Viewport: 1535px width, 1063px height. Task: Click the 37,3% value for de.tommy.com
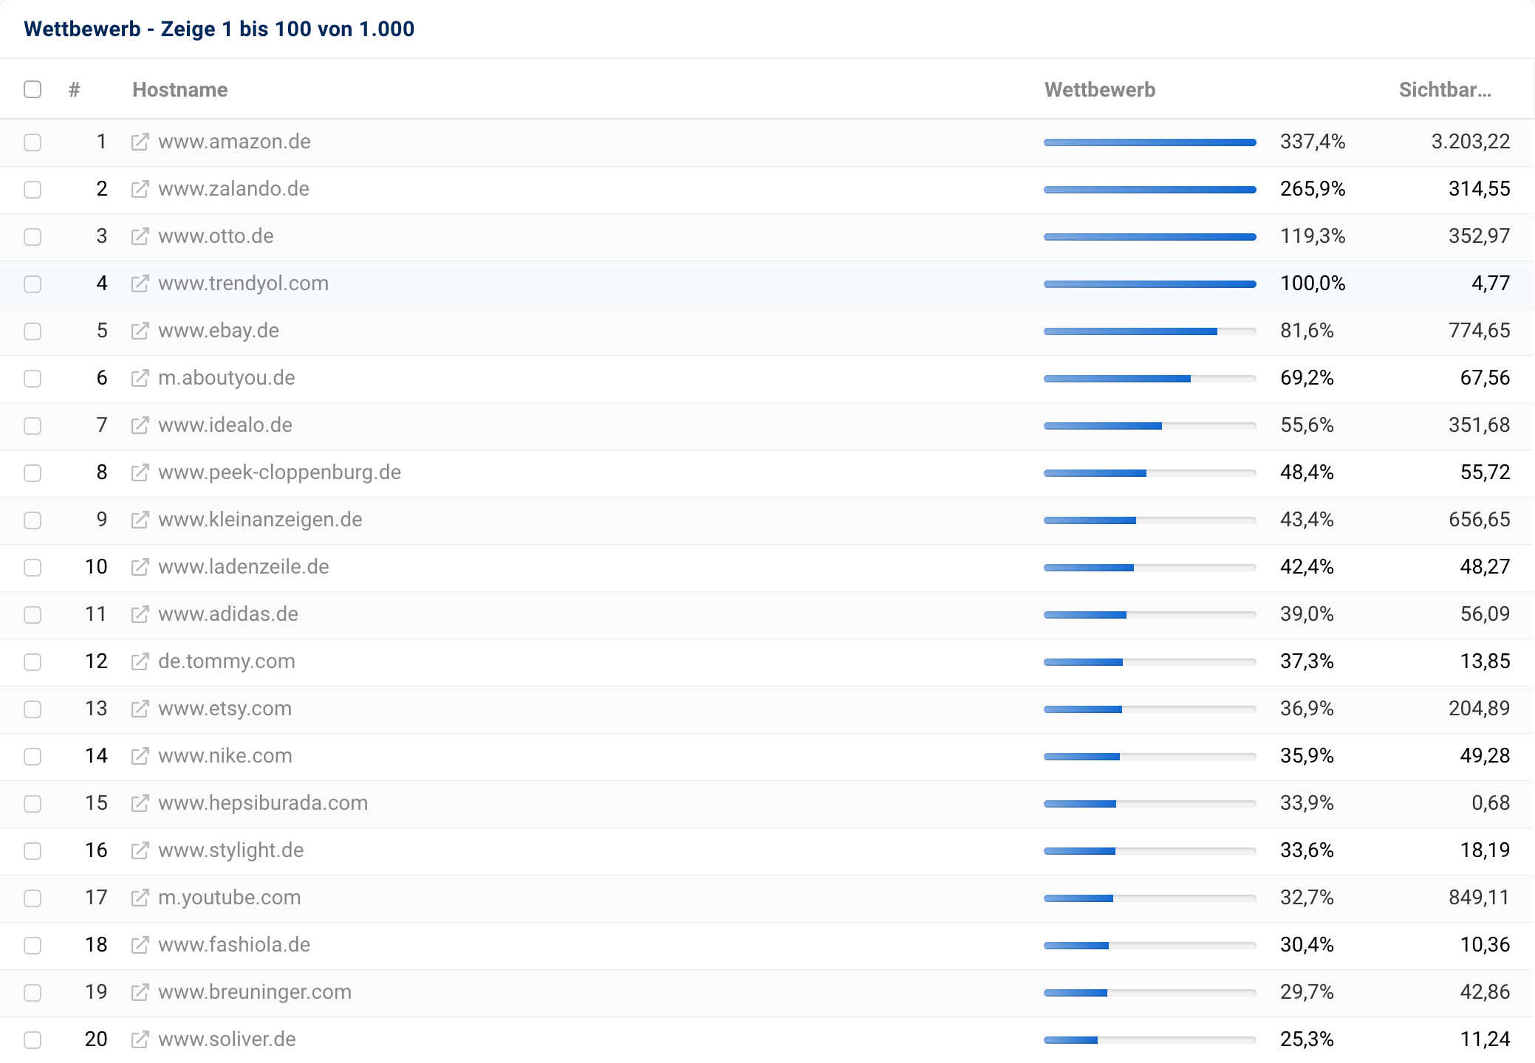coord(1307,661)
